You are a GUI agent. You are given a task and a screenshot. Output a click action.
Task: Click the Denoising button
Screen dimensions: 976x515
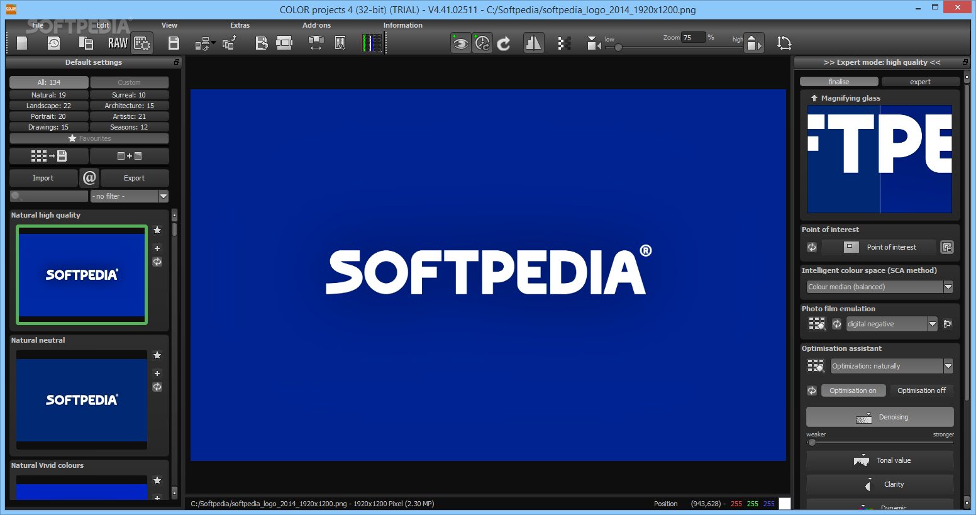880,417
